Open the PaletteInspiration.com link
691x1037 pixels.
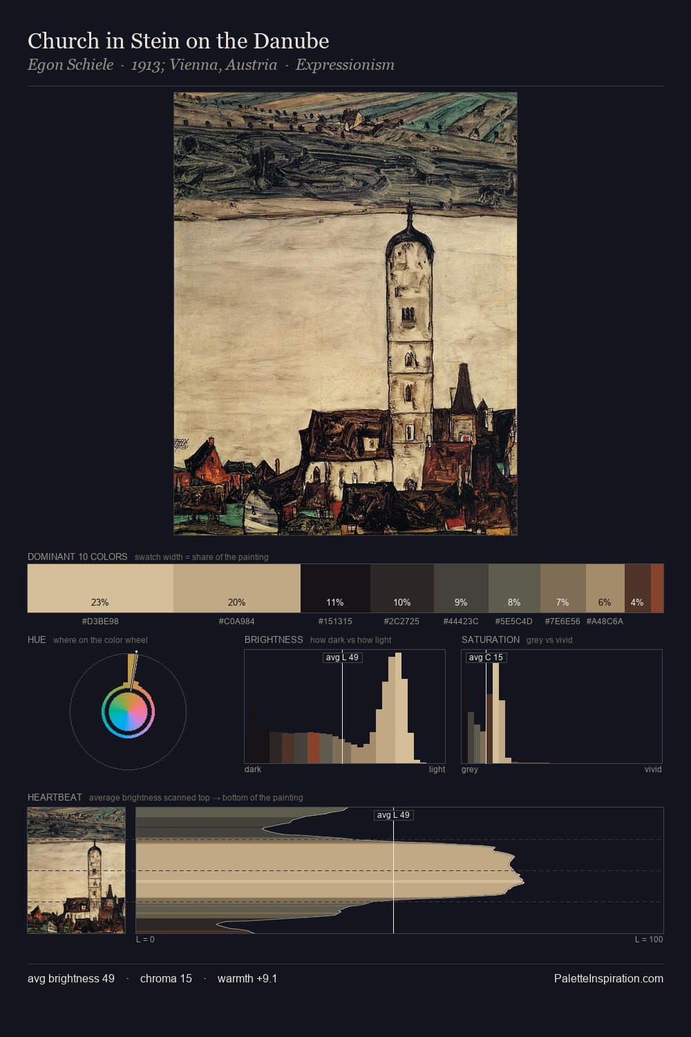pos(609,978)
